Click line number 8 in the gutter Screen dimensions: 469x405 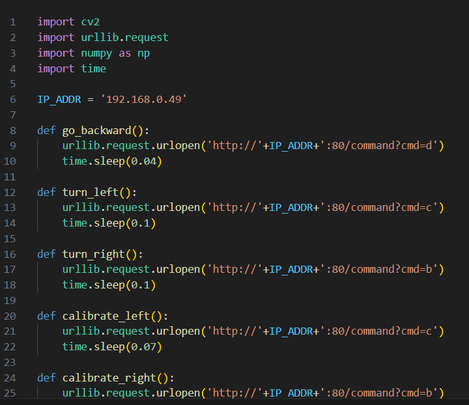click(x=12, y=130)
